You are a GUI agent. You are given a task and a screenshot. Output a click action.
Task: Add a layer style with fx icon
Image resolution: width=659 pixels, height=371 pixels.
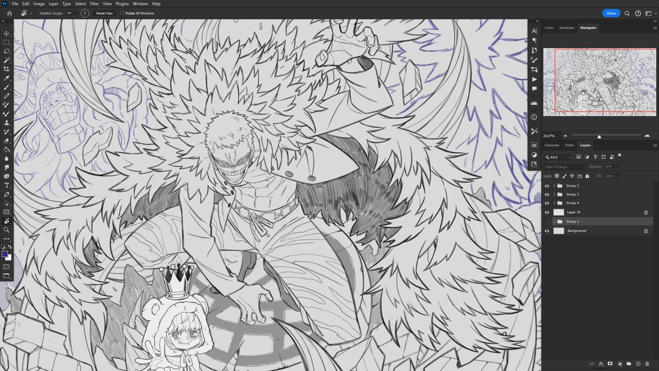[601, 364]
